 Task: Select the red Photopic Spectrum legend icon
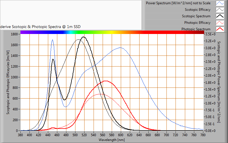point(220,29)
